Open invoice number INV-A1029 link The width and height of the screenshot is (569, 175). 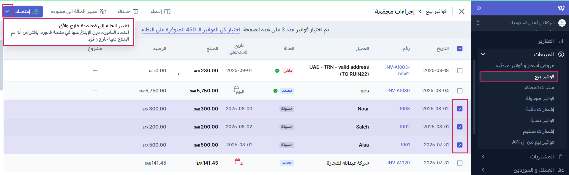(398, 163)
